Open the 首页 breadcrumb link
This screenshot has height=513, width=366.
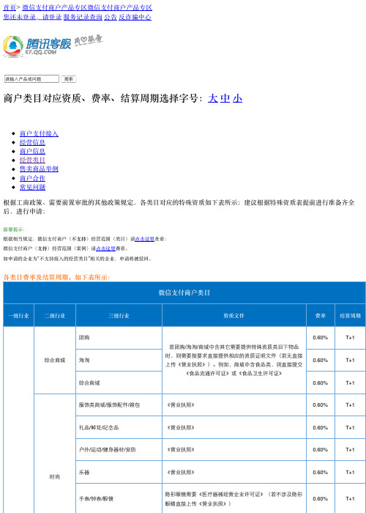[x=10, y=7]
